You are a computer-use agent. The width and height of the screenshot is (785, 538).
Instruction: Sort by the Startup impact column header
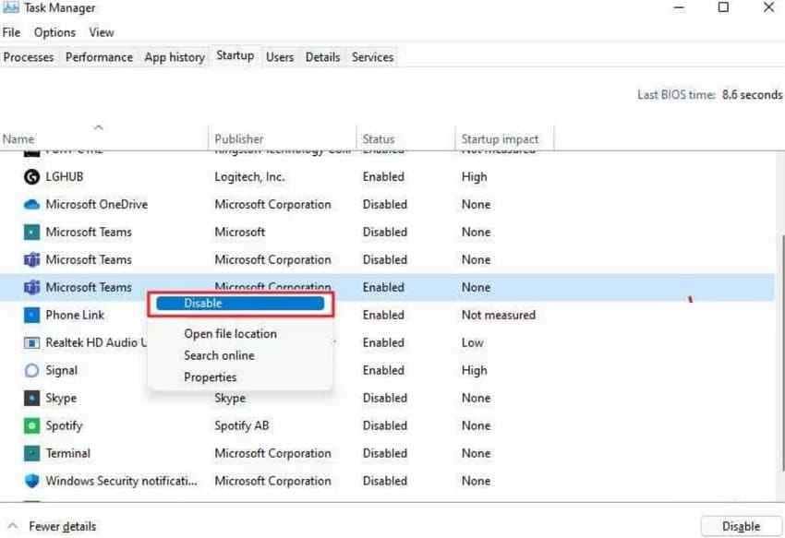pos(504,138)
